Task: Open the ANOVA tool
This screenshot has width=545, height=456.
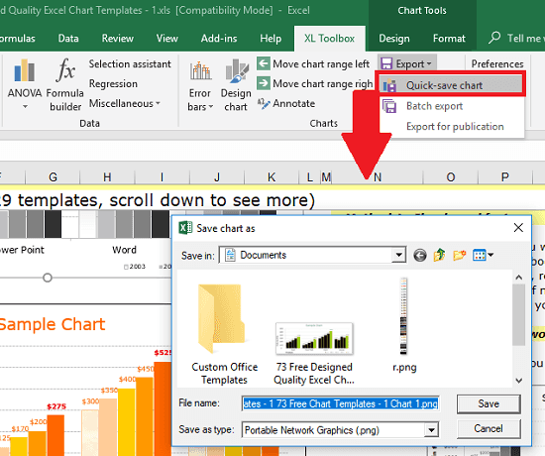Action: coord(25,83)
